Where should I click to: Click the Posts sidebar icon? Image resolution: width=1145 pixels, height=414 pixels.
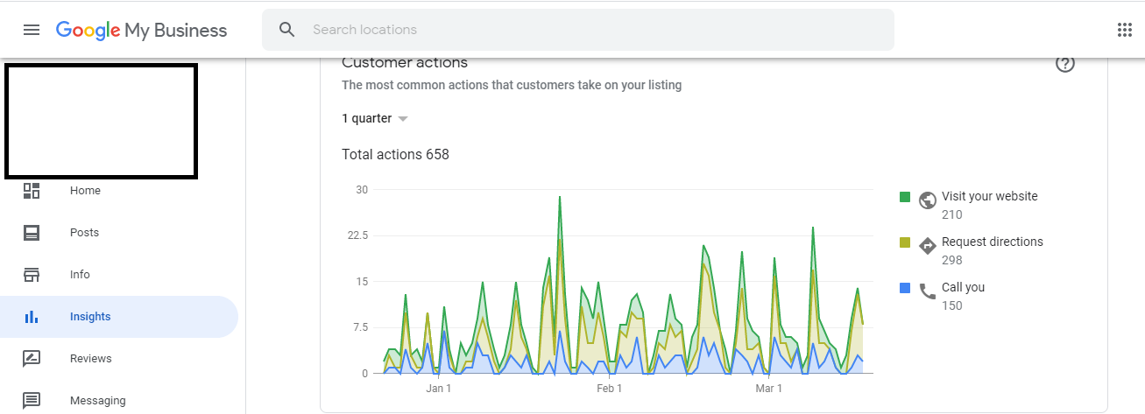point(32,233)
